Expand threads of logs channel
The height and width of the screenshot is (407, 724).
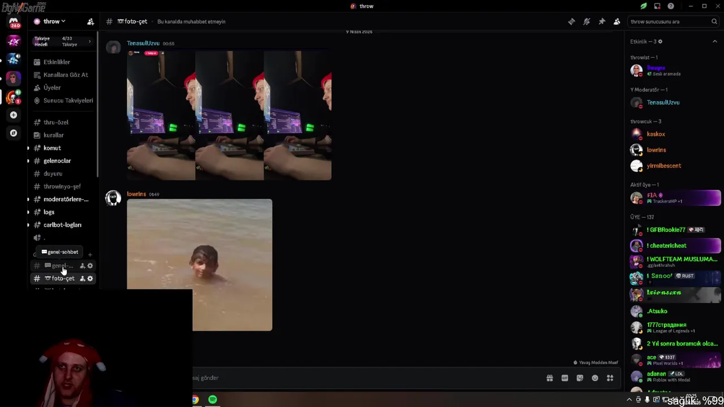(x=28, y=212)
